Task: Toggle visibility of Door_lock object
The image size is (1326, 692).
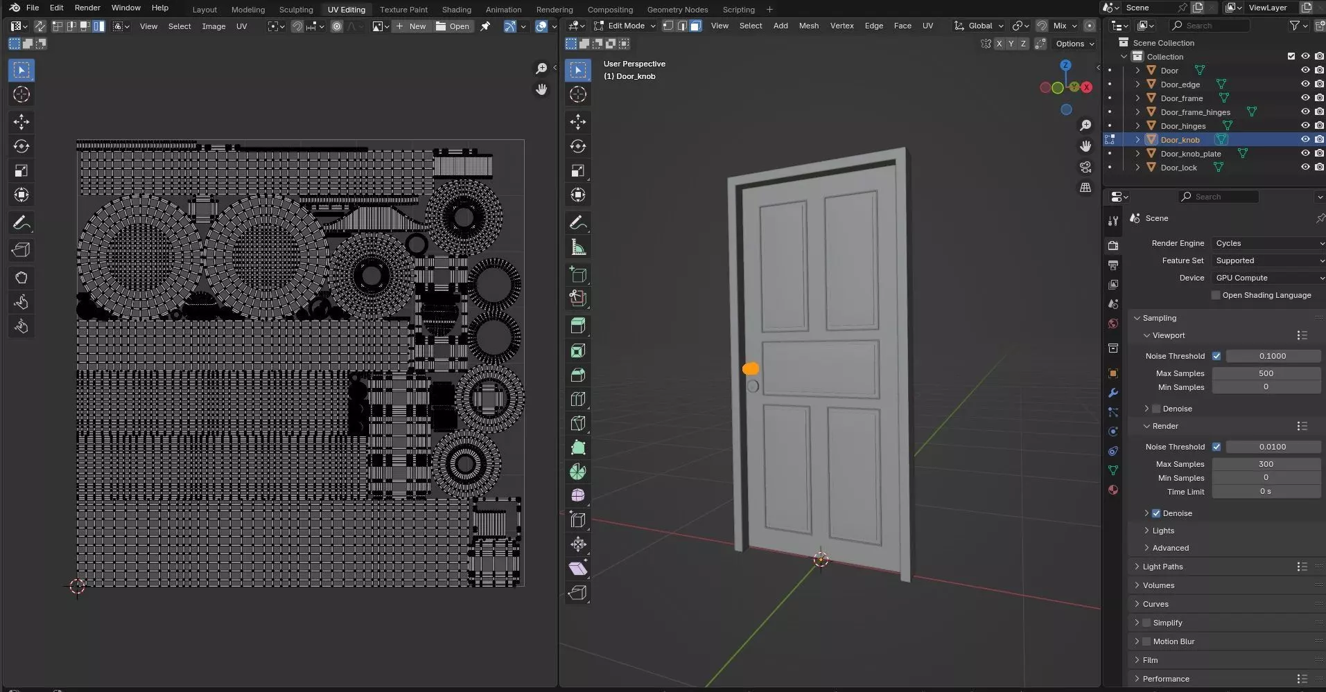Action: pyautogui.click(x=1305, y=167)
